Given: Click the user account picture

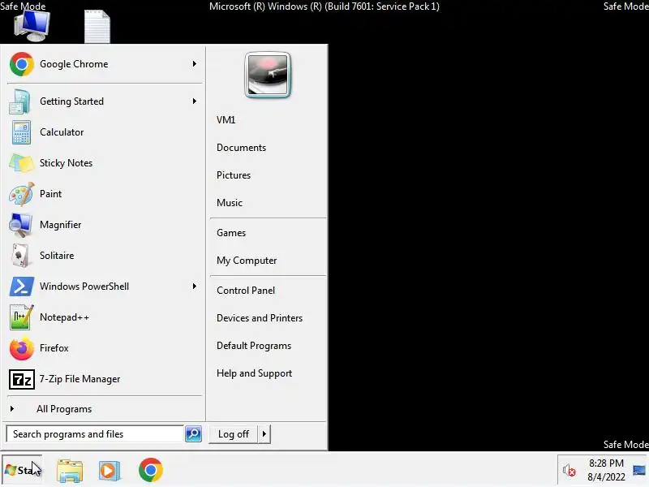Looking at the screenshot, I should 268,75.
